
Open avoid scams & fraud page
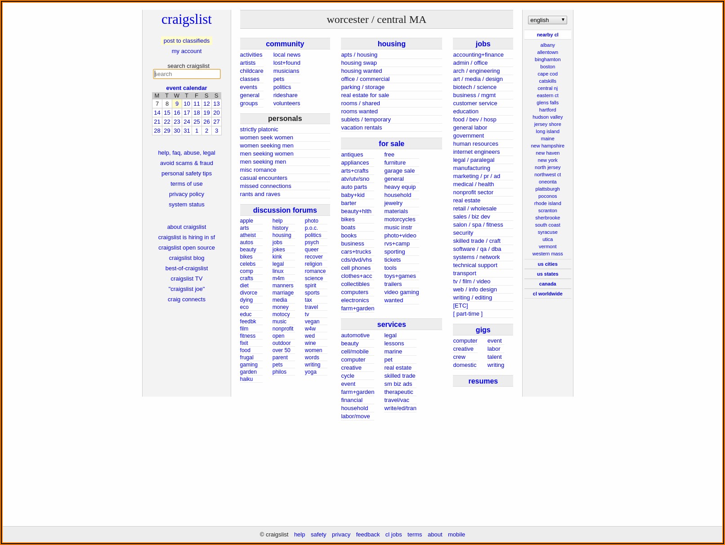coord(187,163)
